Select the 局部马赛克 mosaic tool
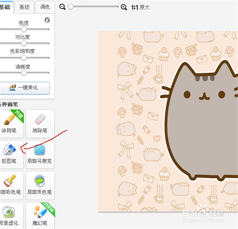This screenshot has width=238, height=229. (40, 154)
